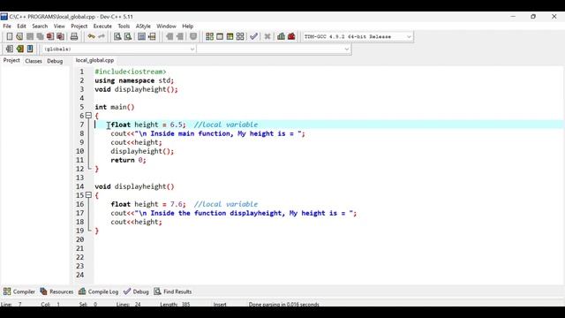The image size is (565, 318).
Task: Open the Find Results bottom tab
Action: click(173, 291)
